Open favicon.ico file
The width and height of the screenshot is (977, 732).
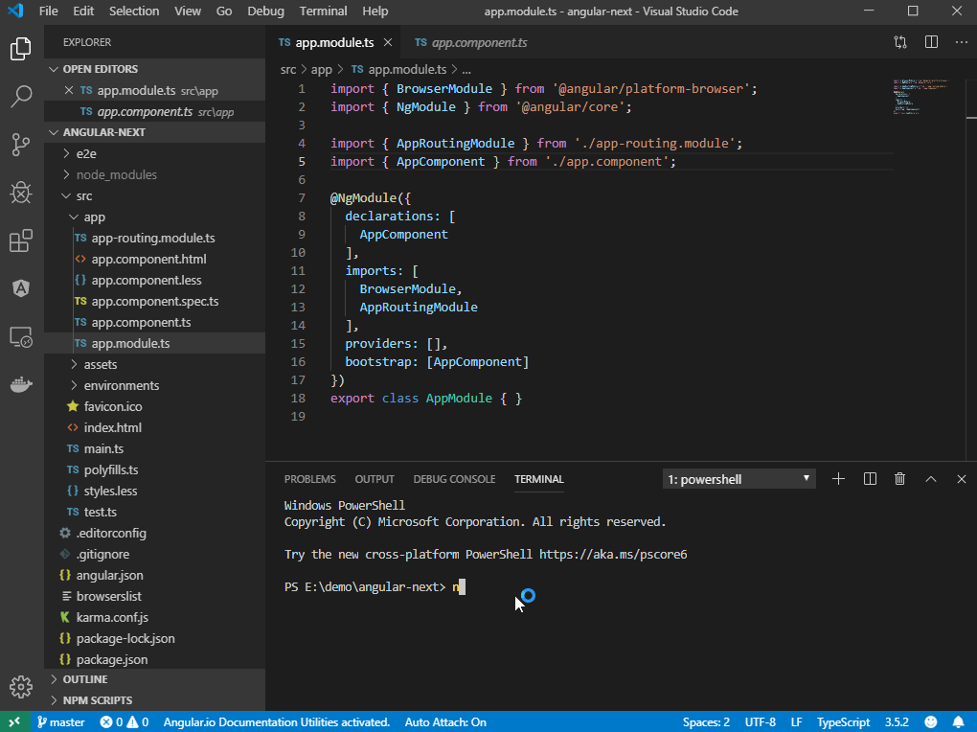coord(154,406)
